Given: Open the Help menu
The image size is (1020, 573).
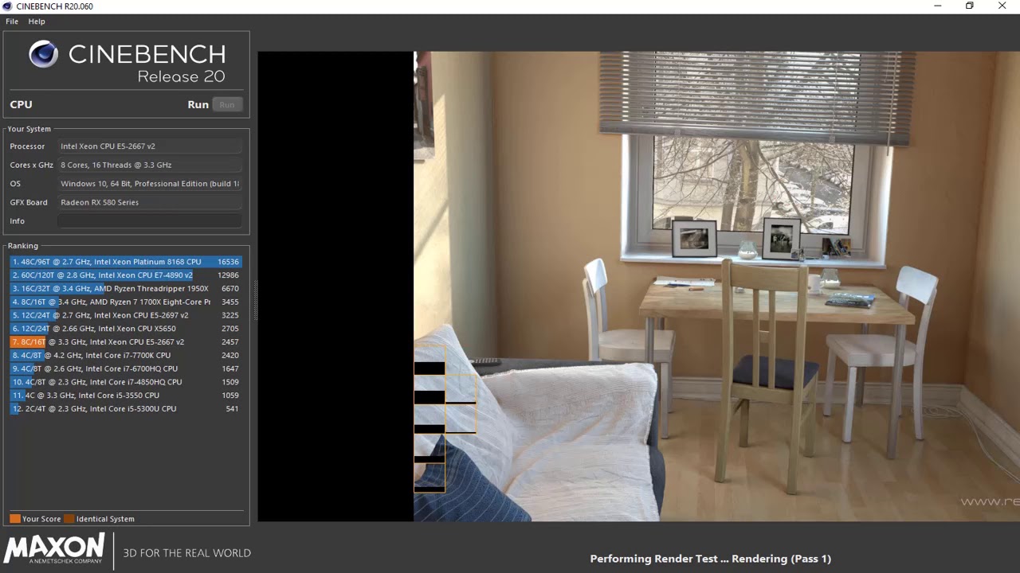Looking at the screenshot, I should [x=37, y=21].
